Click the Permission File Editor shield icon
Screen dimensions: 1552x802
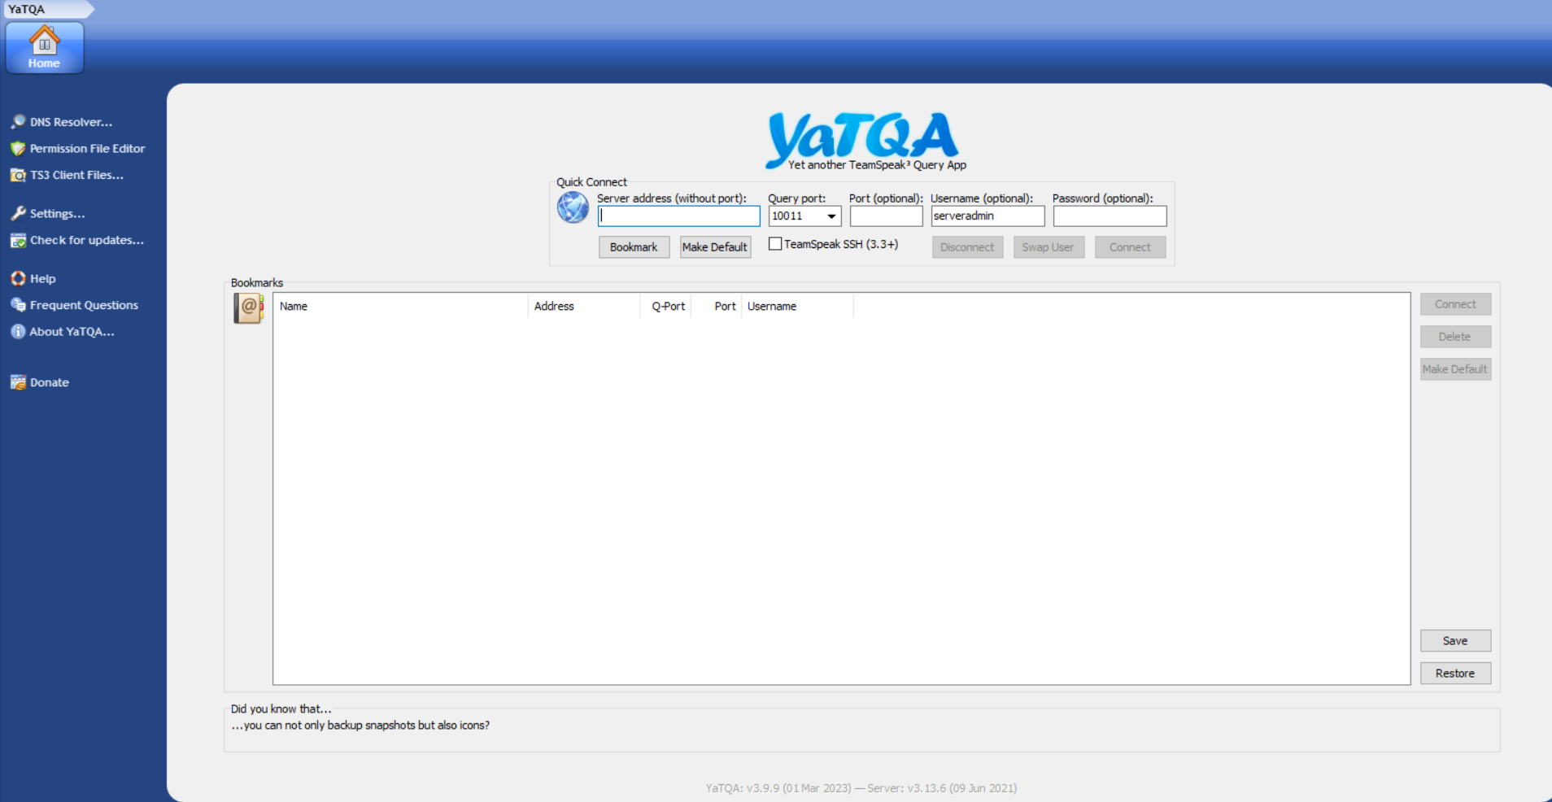(18, 149)
